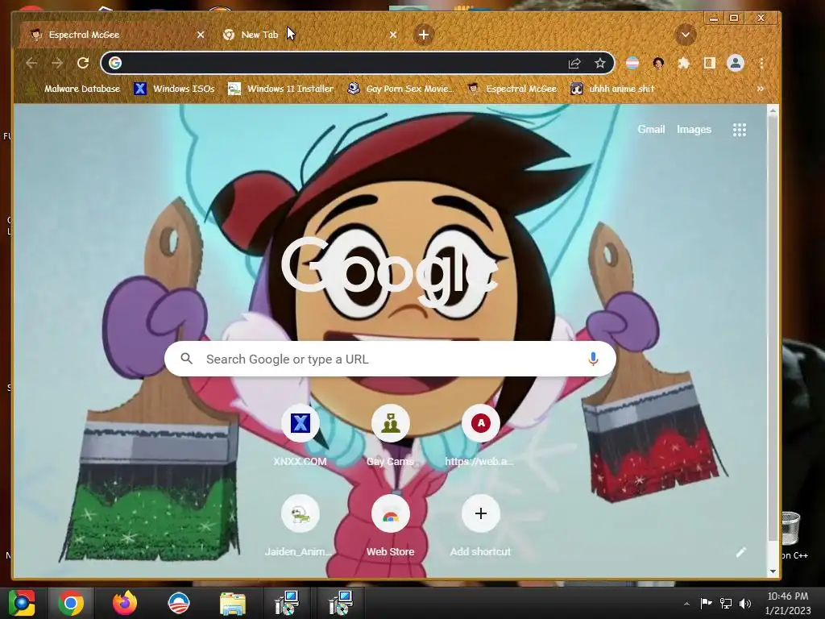Screen dimensions: 825x619
Task: Open the uhhh anime bookmark
Action: 613,89
